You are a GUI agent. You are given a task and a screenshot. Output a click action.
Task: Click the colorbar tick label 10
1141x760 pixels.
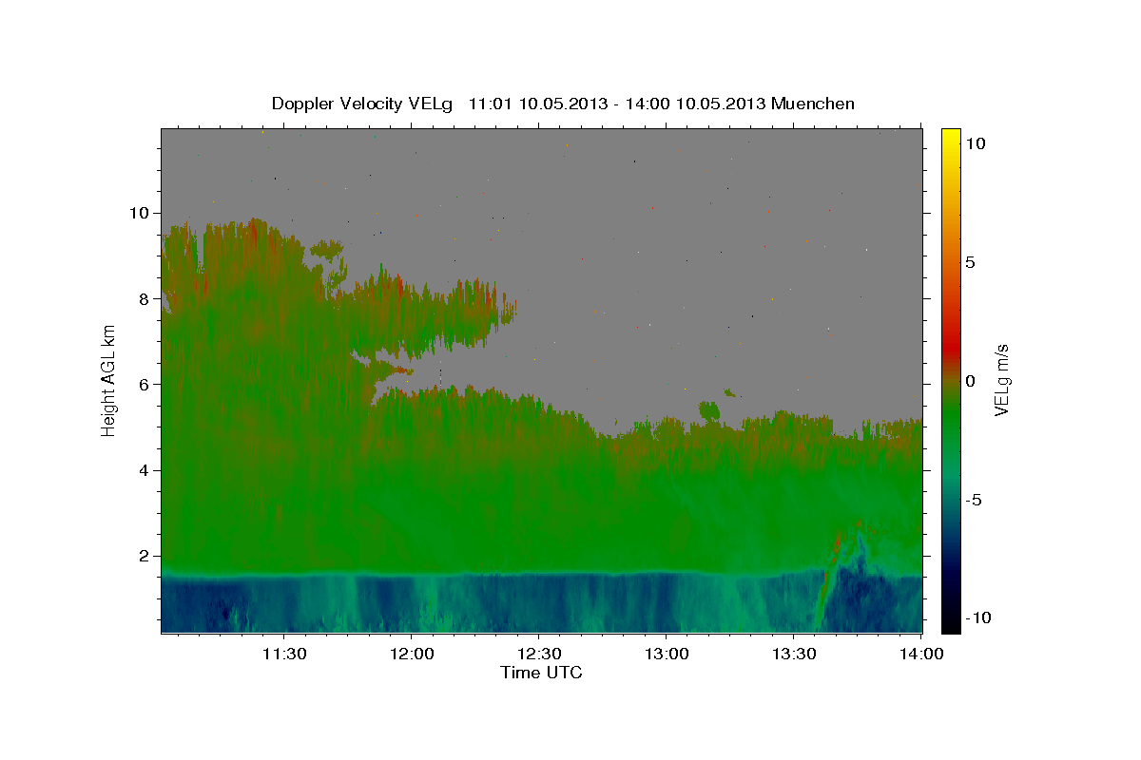pyautogui.click(x=975, y=142)
